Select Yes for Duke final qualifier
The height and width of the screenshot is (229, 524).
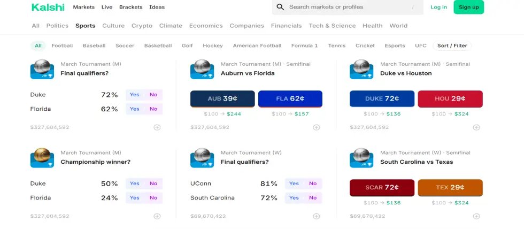tap(135, 95)
